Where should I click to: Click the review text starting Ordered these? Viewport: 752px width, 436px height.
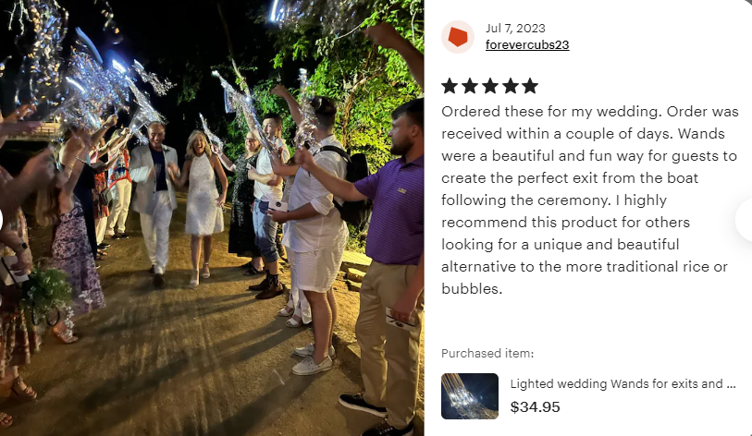[590, 200]
